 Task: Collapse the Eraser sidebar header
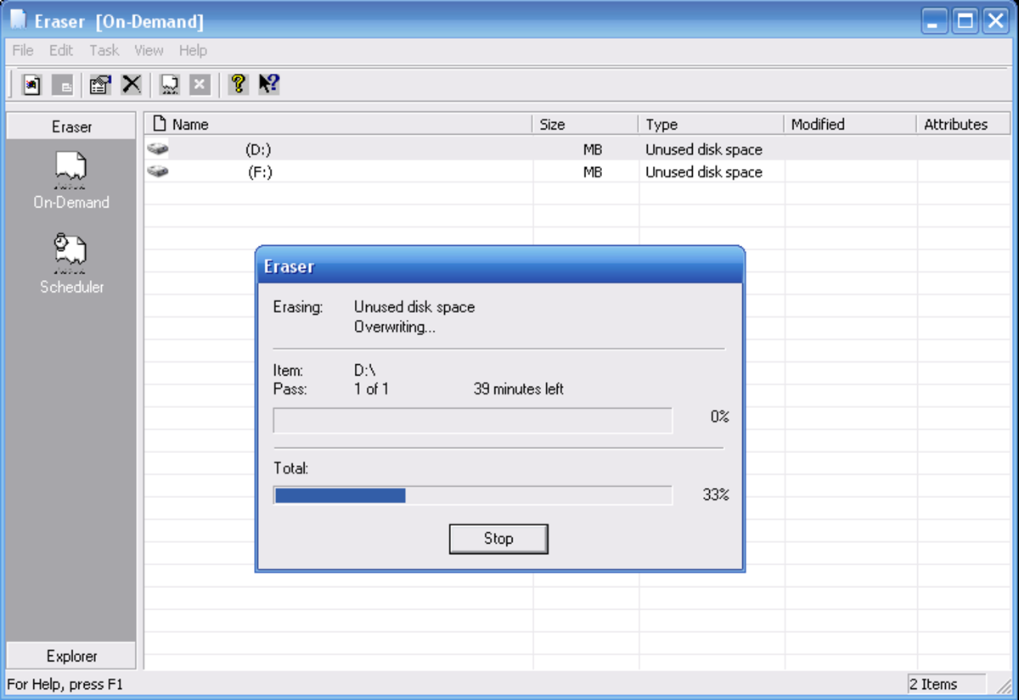[x=71, y=126]
